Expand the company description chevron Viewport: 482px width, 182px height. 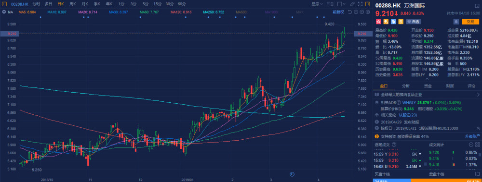coord(478,95)
